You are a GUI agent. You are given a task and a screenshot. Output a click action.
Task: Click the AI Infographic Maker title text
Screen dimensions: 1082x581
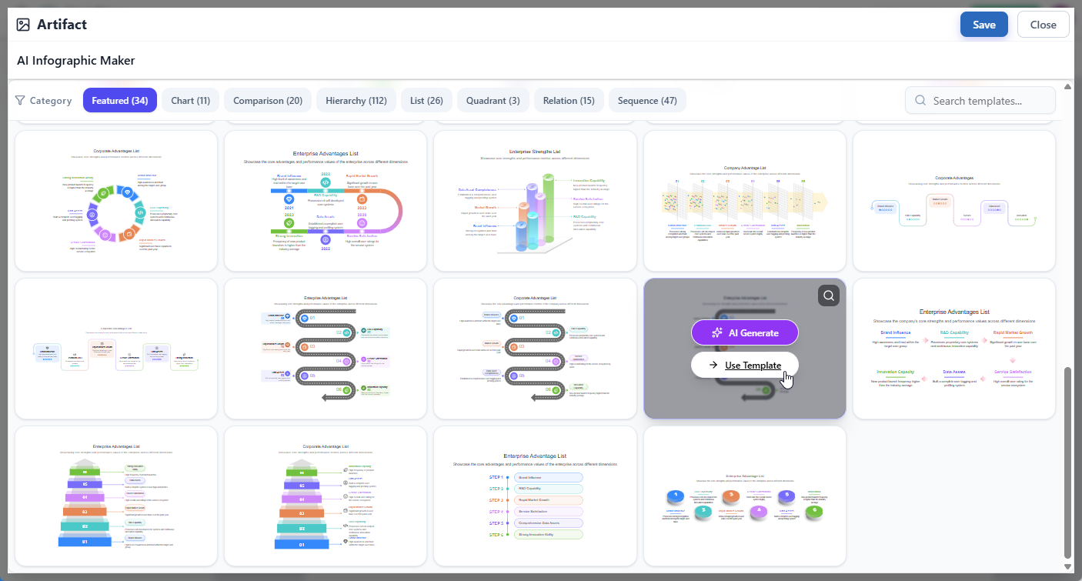(x=76, y=60)
